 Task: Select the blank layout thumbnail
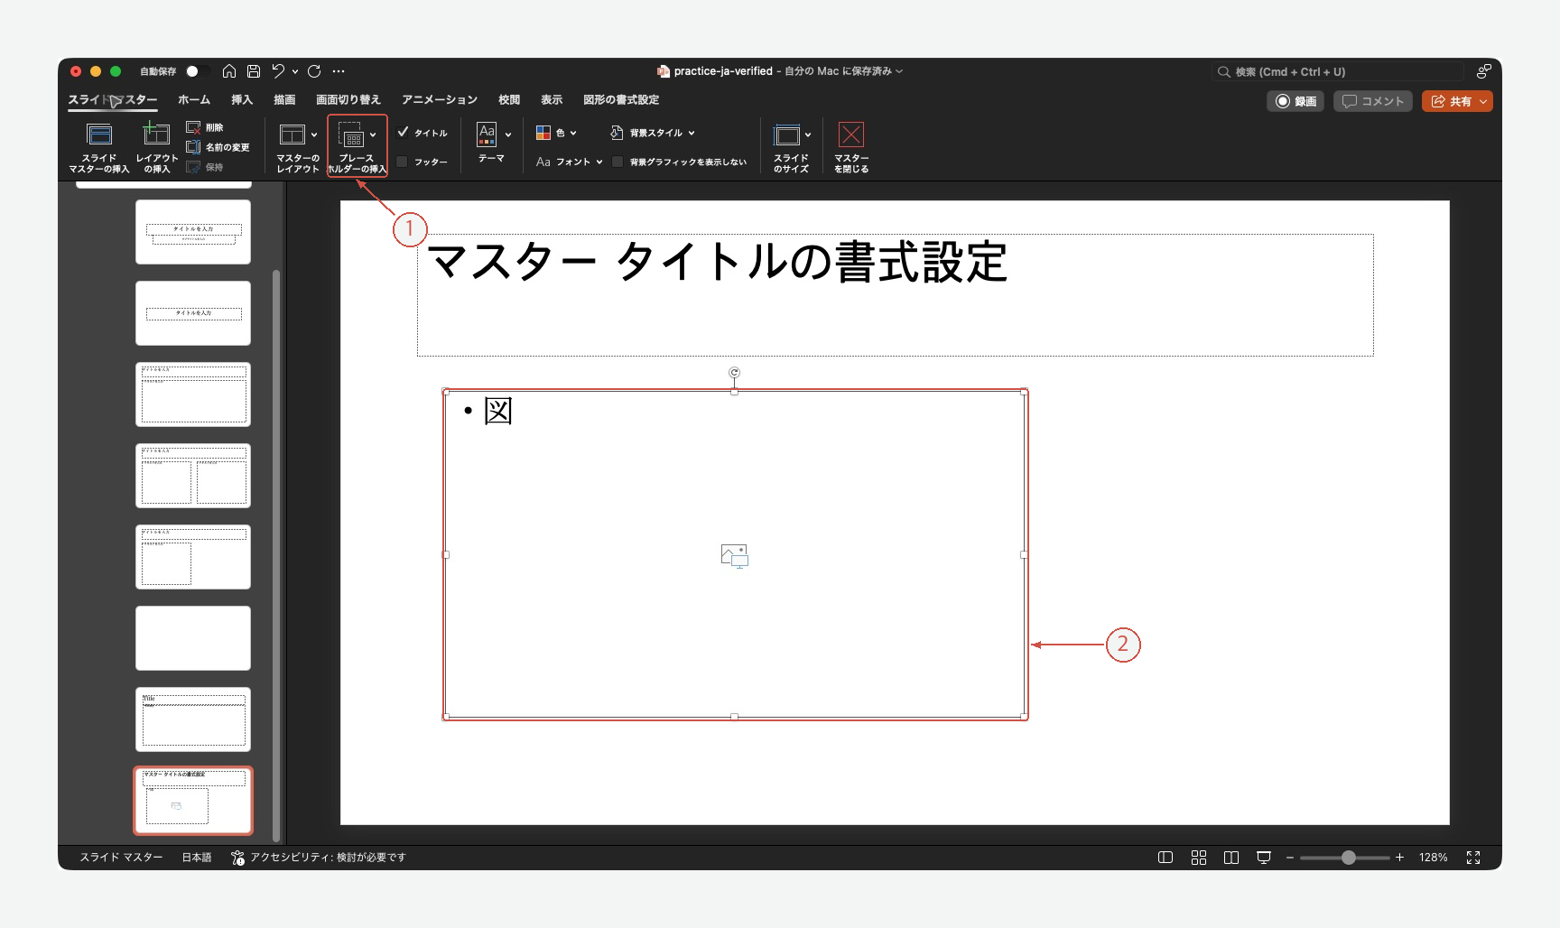193,638
